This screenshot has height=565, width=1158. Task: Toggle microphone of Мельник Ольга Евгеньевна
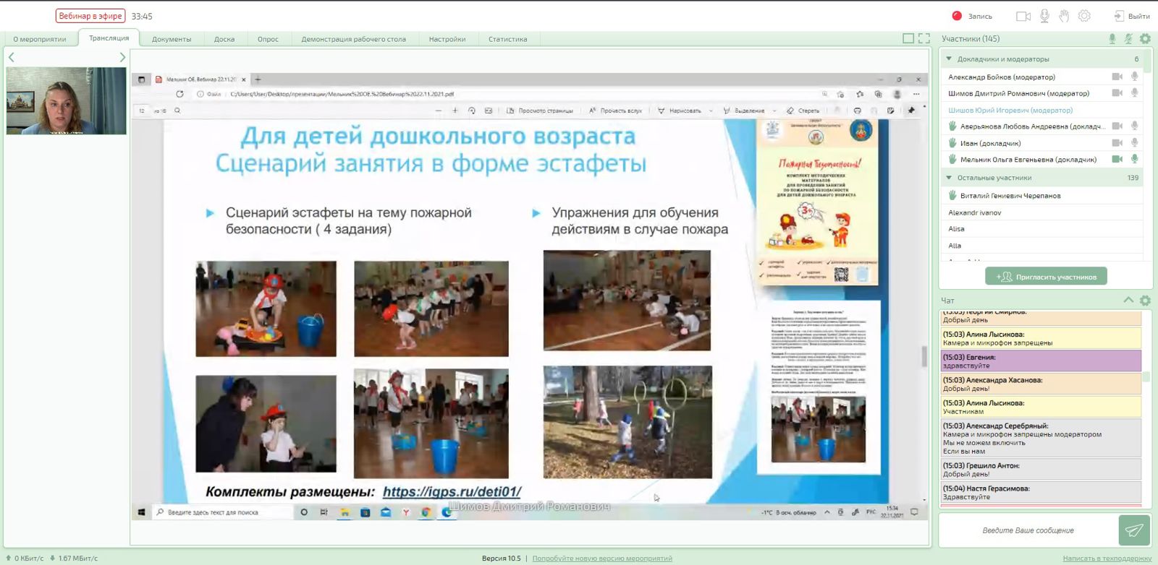pos(1135,159)
